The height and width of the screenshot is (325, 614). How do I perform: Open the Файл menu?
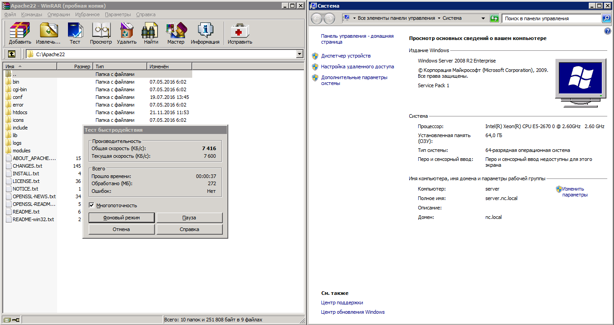tap(10, 14)
